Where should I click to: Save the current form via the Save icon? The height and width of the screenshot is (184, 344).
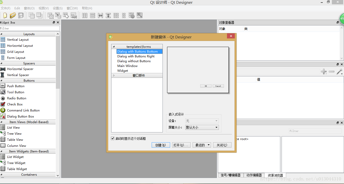click(x=21, y=15)
